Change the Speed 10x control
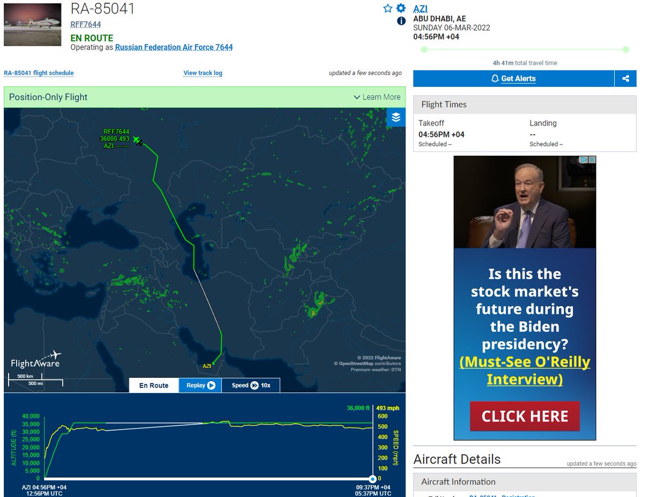Screen dimensions: 647x497 pyautogui.click(x=251, y=385)
